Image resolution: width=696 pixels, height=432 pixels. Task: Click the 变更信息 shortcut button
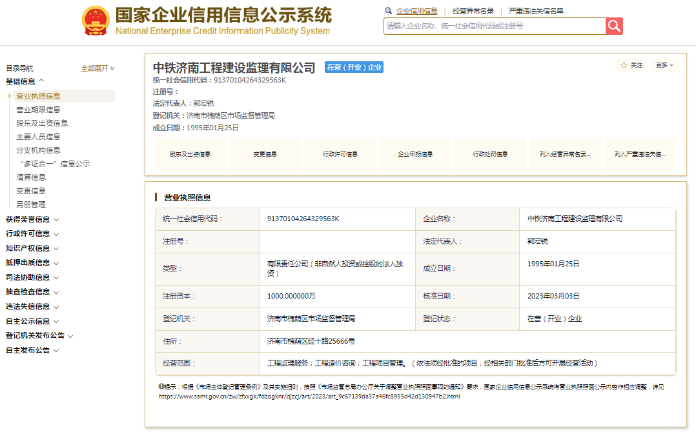pos(265,155)
